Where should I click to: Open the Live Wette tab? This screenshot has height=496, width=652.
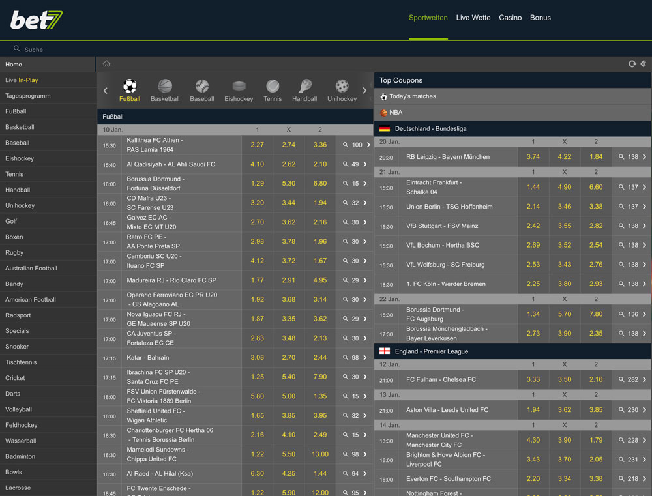[x=473, y=18]
